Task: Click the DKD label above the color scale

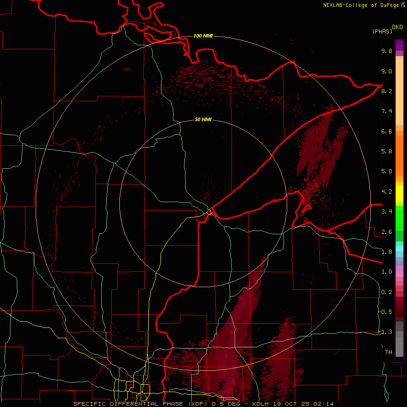Action: pyautogui.click(x=398, y=27)
